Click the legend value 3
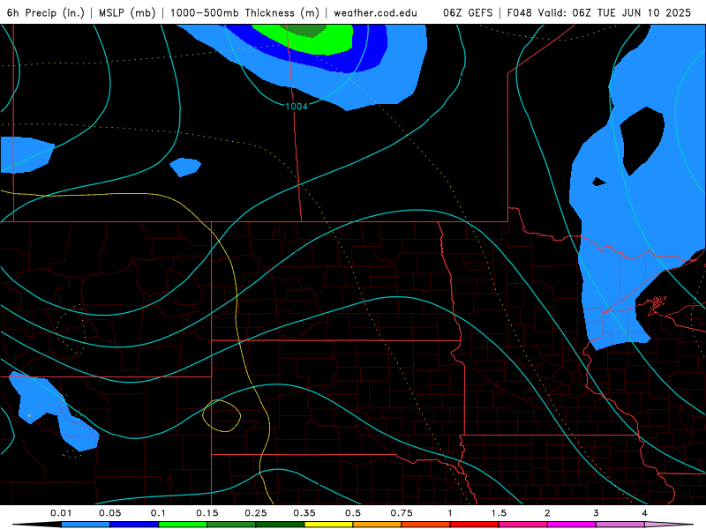The image size is (706, 529). click(x=597, y=513)
